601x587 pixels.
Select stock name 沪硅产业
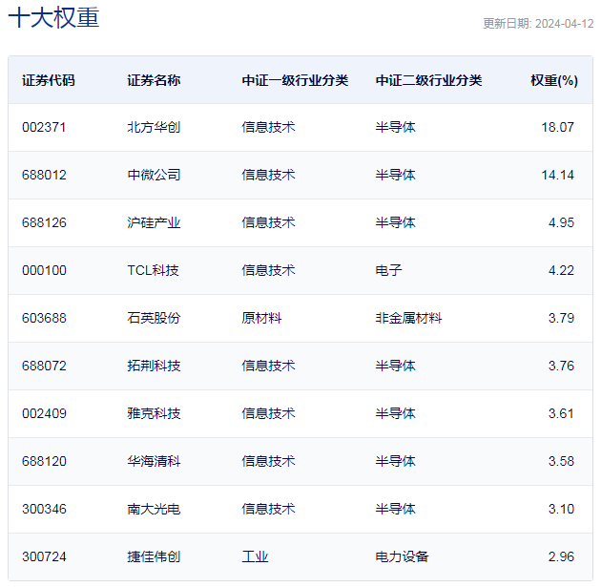click(154, 222)
